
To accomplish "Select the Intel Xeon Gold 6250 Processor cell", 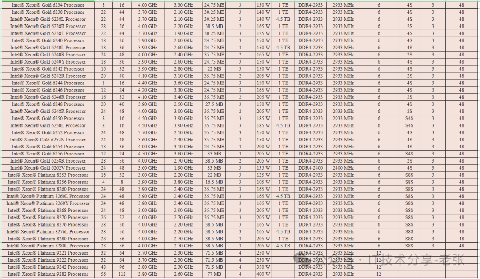I will point(48,118).
